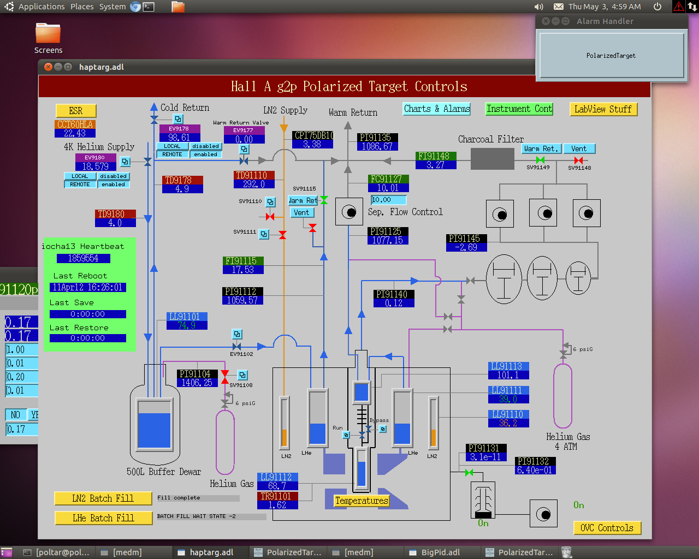Click the EV91102 blue valve symbol
Image resolution: width=699 pixels, height=559 pixels.
point(237,347)
